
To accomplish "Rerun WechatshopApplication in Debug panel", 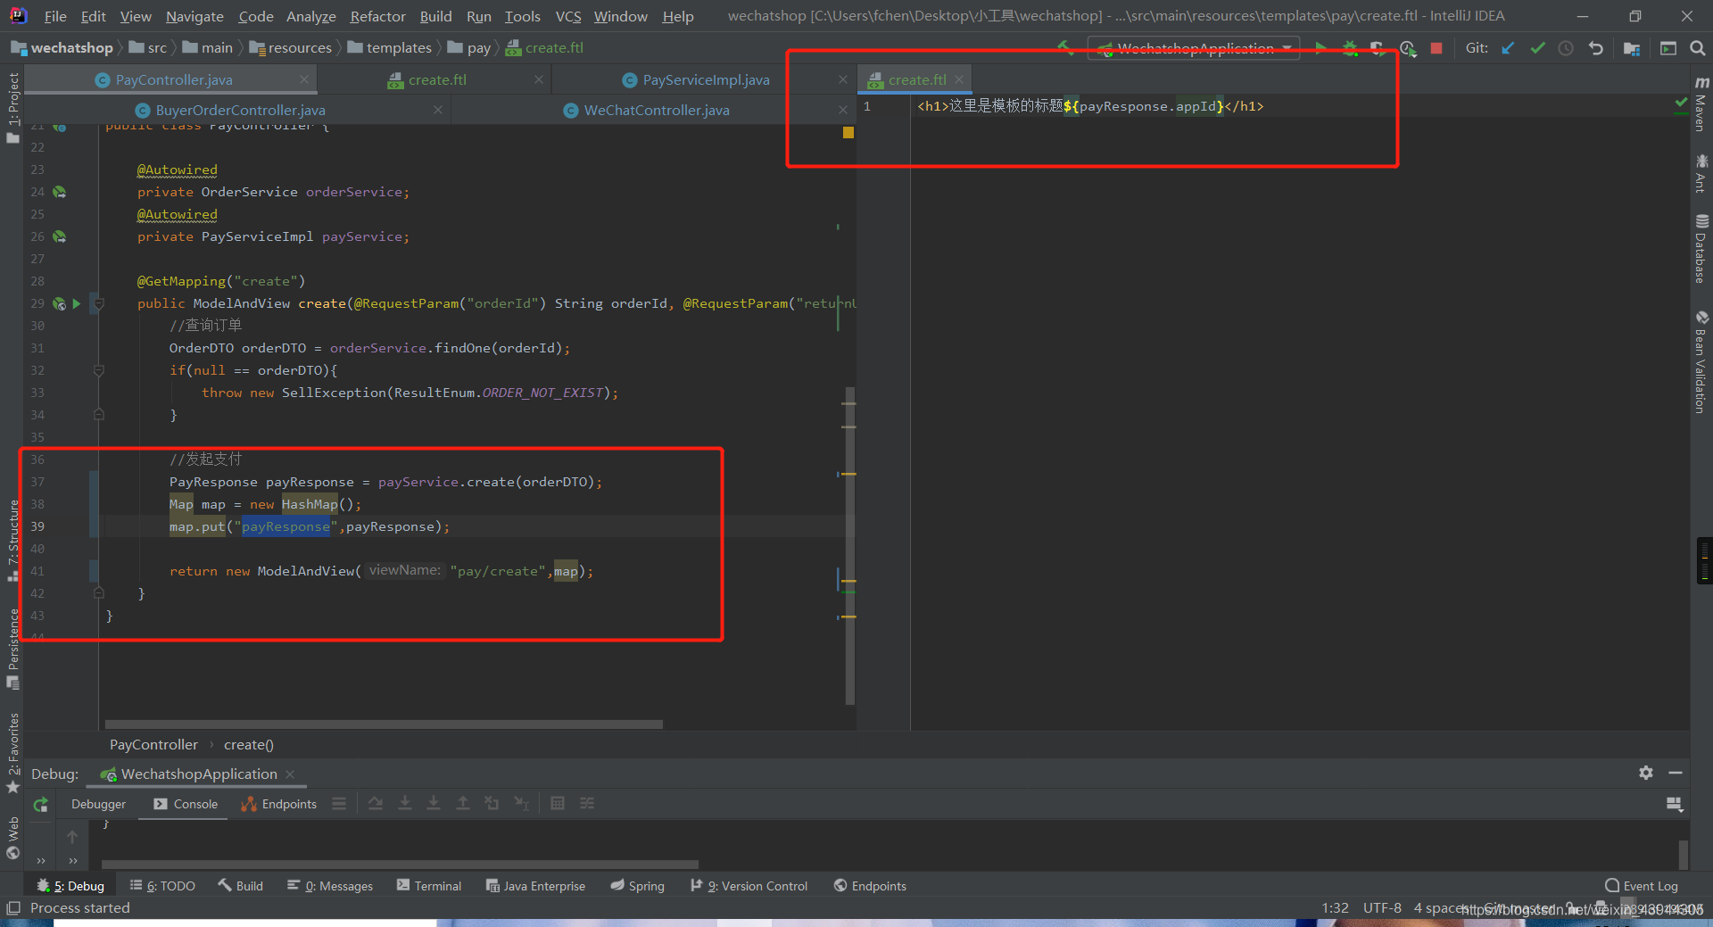I will pos(40,805).
